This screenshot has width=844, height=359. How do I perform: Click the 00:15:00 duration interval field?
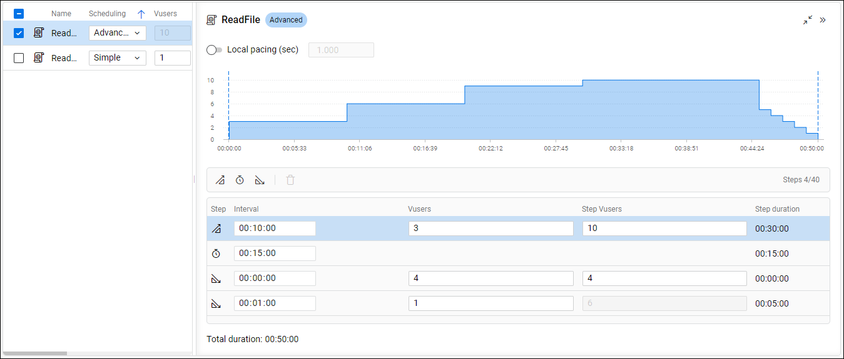pos(275,253)
